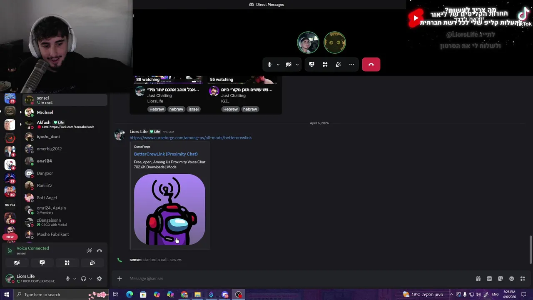
Task: Click the Liors Life message author name
Action: tap(139, 132)
